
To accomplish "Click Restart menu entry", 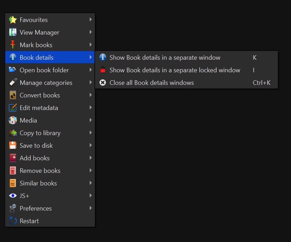I will pos(29,221).
